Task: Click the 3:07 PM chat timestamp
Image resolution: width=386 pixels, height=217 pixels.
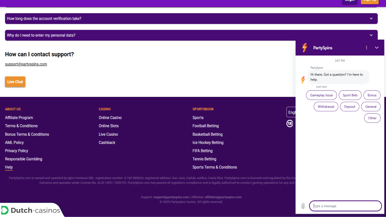Action: [x=340, y=61]
